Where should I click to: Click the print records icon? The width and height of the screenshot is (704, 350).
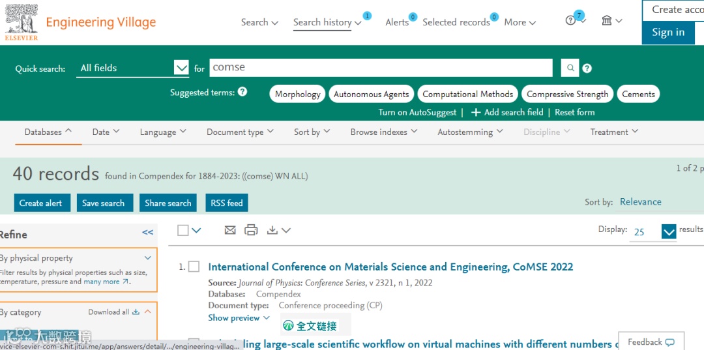(x=251, y=230)
